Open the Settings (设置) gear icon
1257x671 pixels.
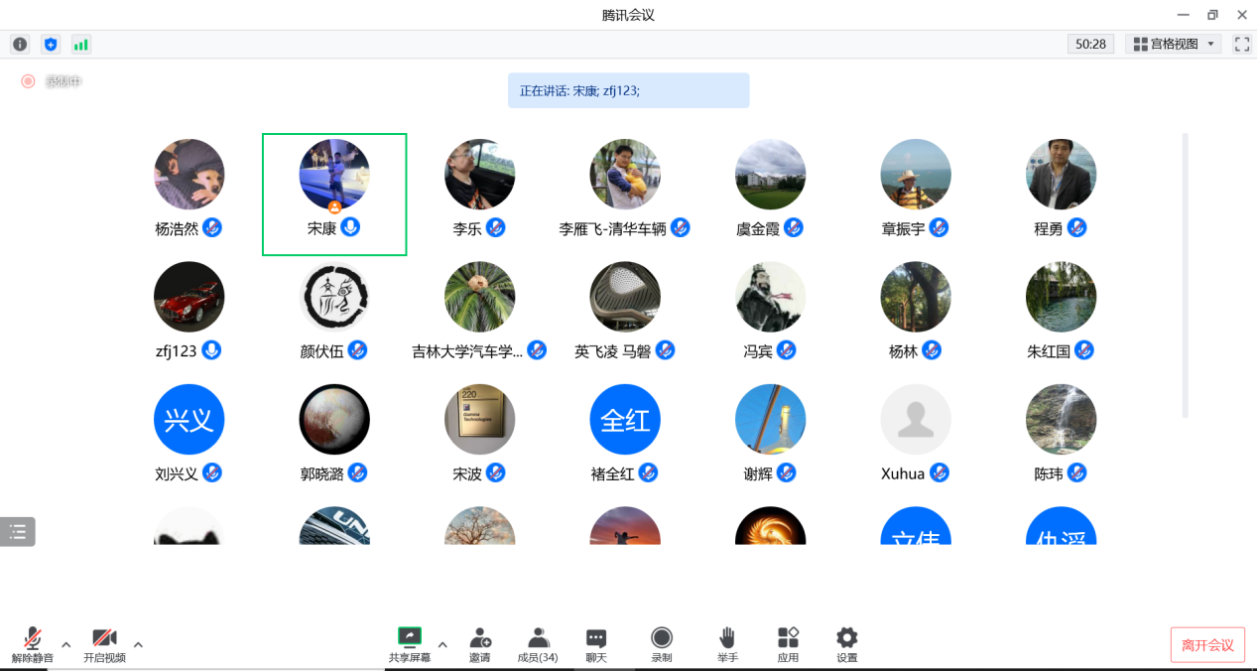(x=846, y=644)
